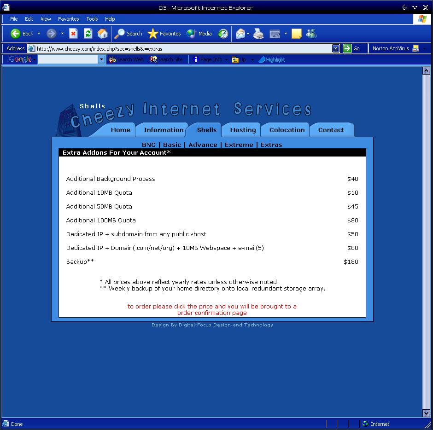Open the Colocation tab

tap(287, 130)
